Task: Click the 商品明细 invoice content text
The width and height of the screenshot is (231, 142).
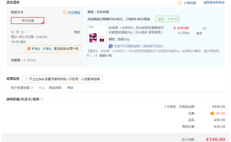Action: click(55, 88)
